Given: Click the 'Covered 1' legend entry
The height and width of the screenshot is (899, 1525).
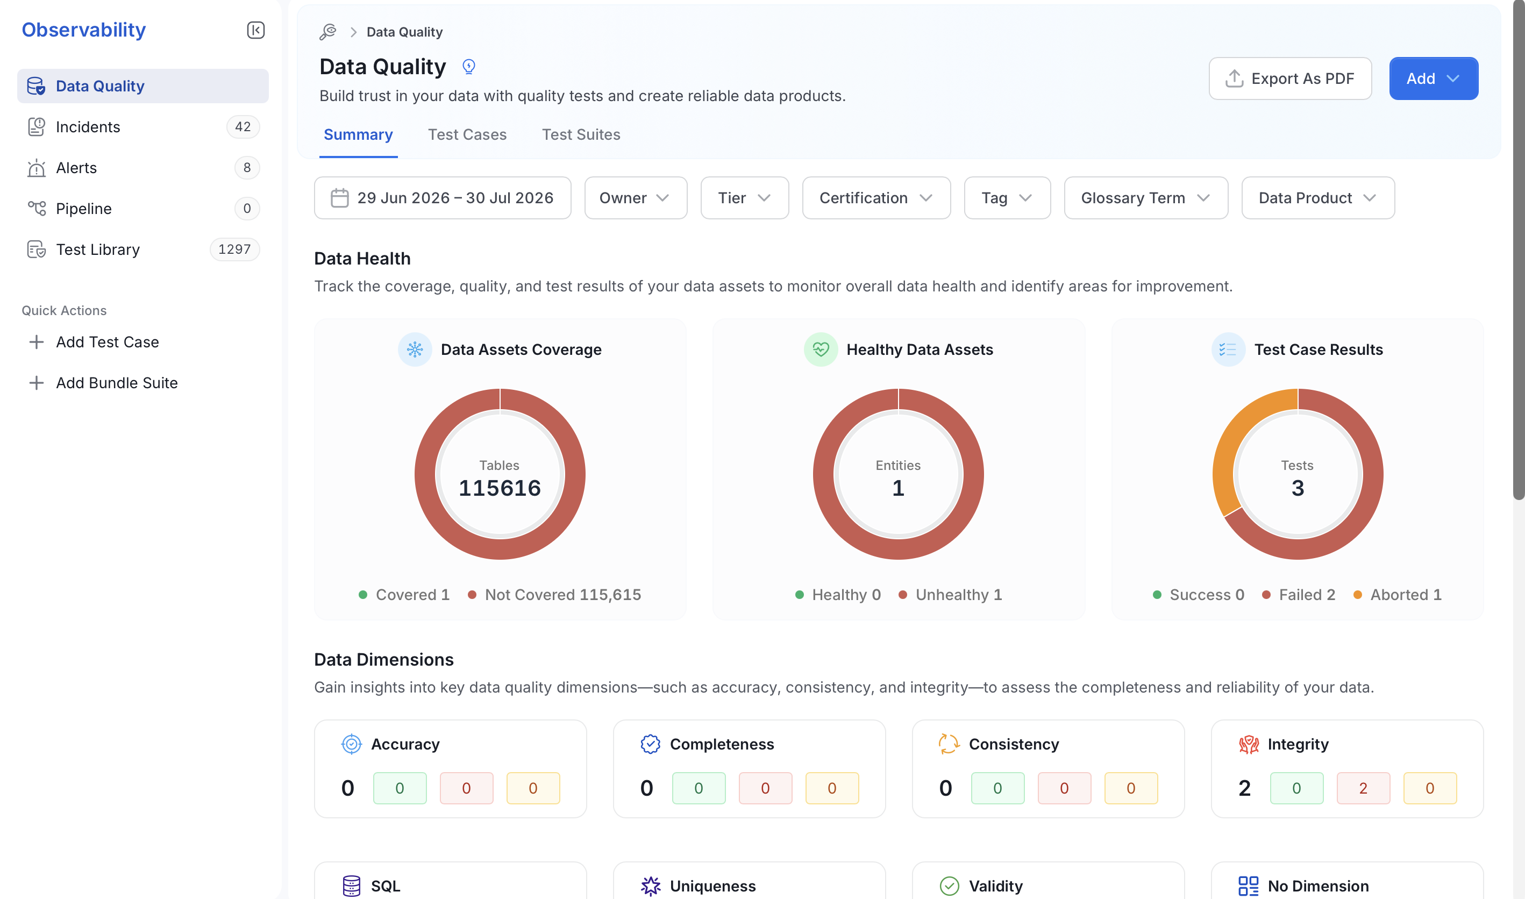Looking at the screenshot, I should 404,595.
